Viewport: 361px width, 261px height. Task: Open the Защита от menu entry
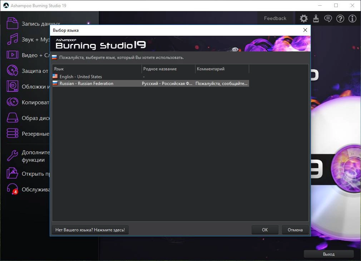click(35, 71)
